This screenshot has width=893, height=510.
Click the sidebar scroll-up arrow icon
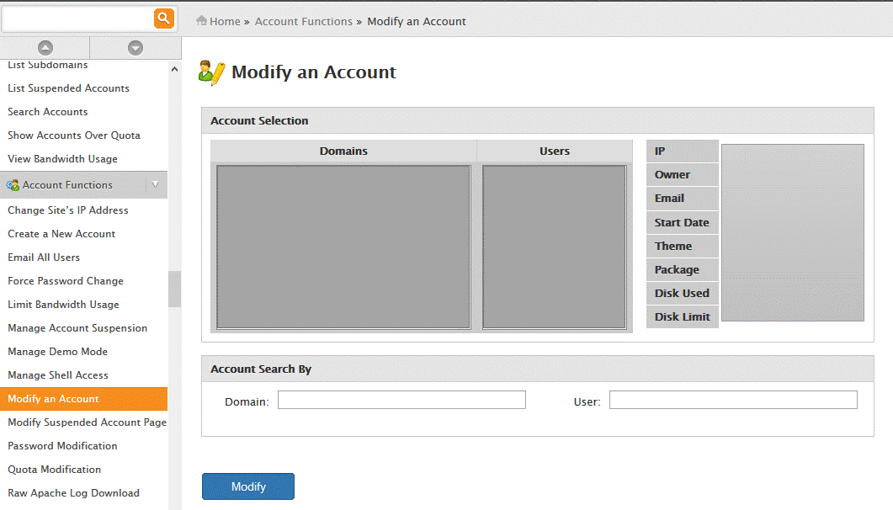click(45, 48)
